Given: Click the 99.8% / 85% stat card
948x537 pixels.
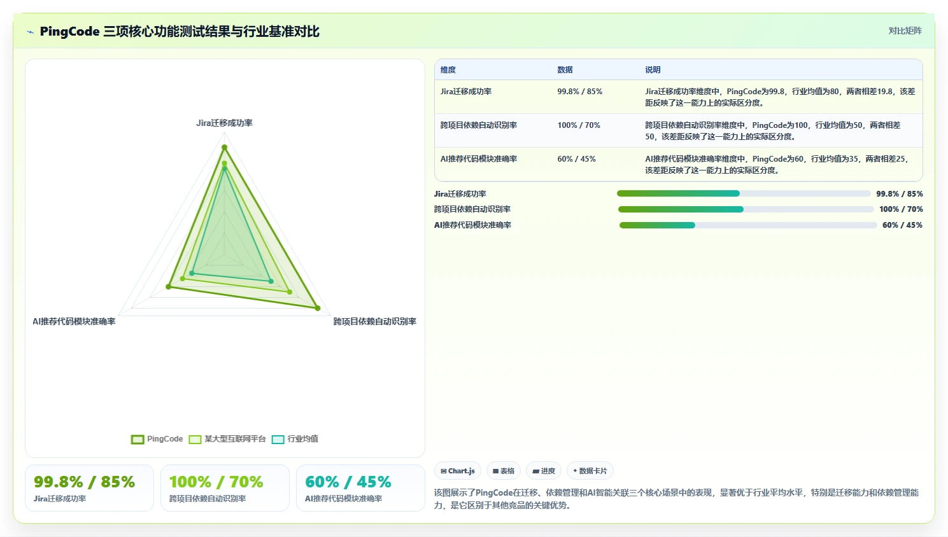Looking at the screenshot, I should click(x=89, y=488).
